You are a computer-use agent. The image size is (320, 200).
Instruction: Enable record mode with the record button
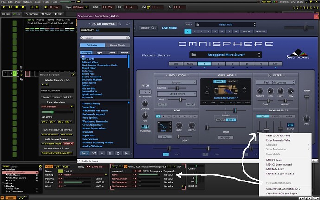(x=23, y=7)
